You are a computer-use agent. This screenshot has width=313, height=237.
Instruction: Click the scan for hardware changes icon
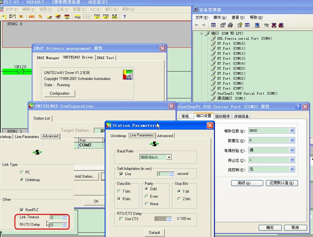coord(257,25)
